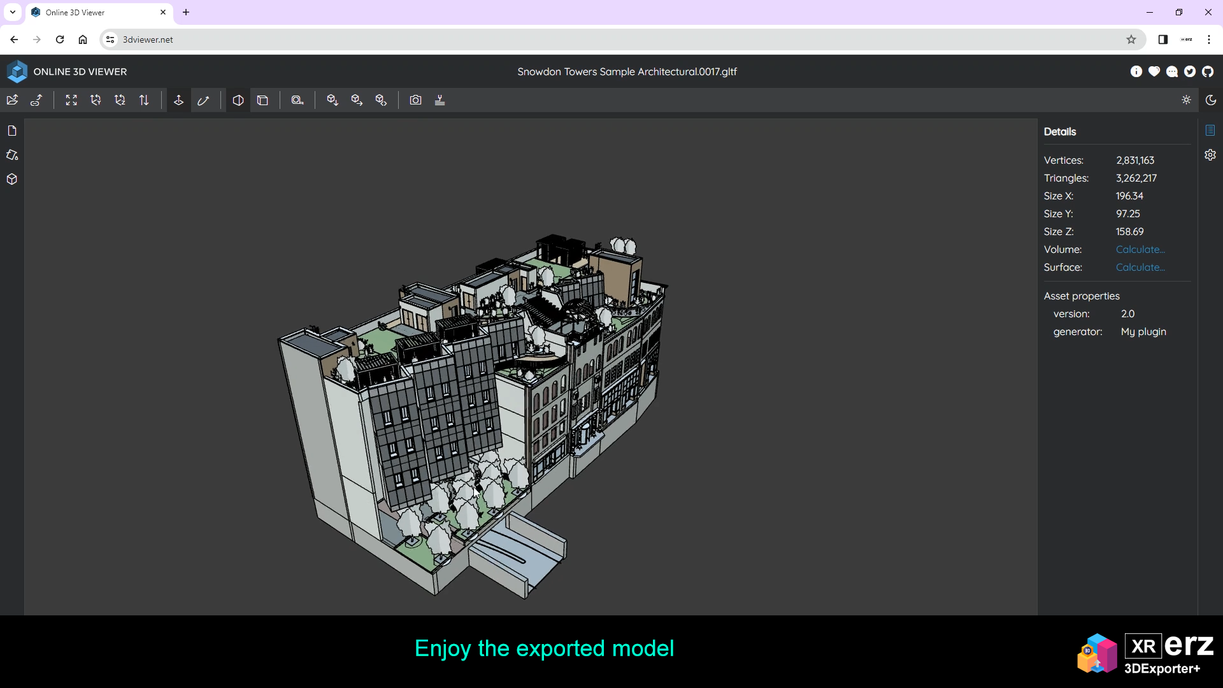The height and width of the screenshot is (688, 1223).
Task: Open model from device icon
Action: tap(12, 100)
